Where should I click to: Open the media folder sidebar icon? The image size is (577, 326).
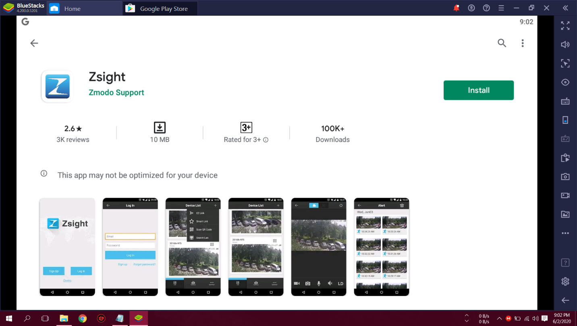tap(565, 214)
